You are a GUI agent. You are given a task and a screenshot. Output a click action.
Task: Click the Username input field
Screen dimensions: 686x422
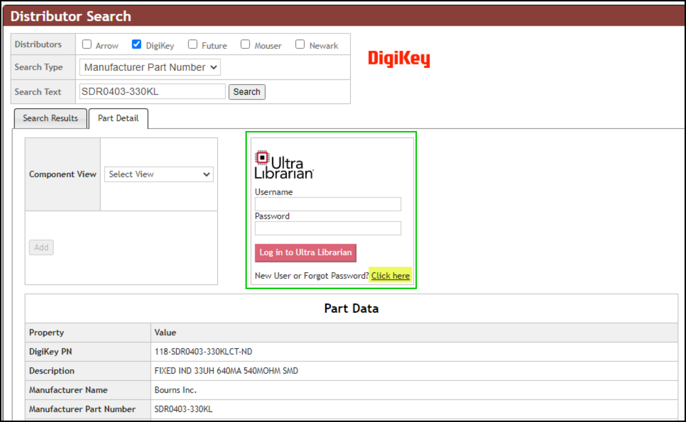tap(327, 204)
